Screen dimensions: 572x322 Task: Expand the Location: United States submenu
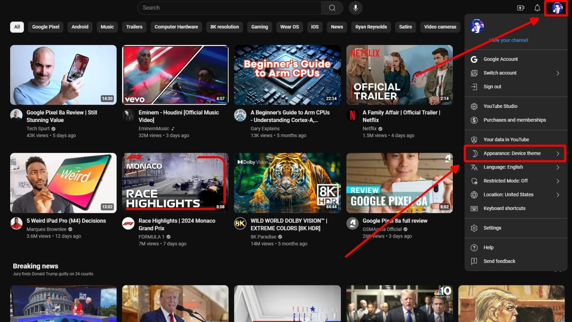[x=508, y=195]
